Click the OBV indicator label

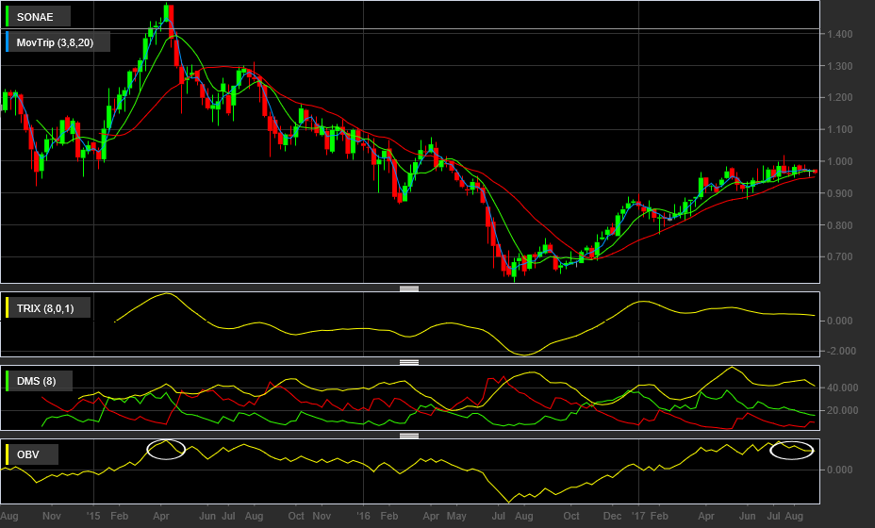point(28,454)
